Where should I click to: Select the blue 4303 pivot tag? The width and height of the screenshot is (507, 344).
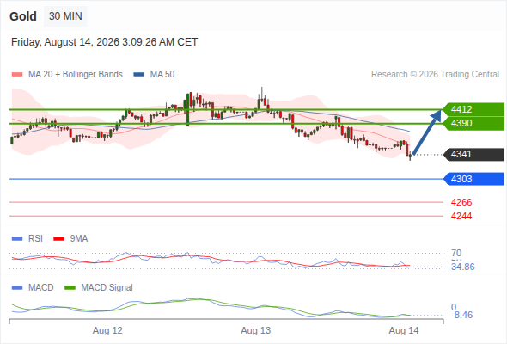[473, 179]
